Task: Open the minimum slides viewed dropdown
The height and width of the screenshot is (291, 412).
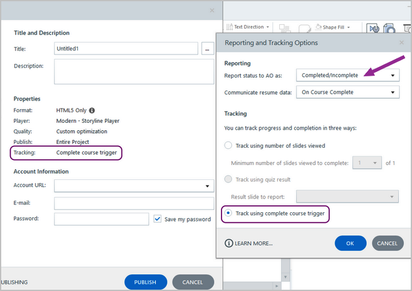Action: click(367, 163)
